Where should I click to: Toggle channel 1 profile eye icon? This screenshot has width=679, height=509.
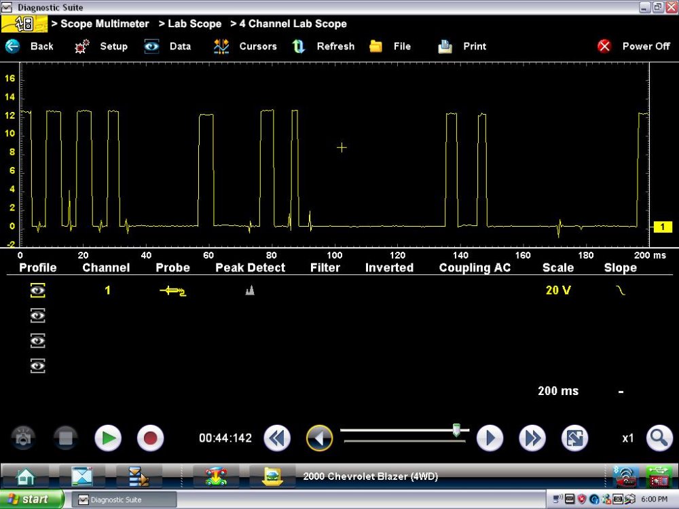(38, 290)
